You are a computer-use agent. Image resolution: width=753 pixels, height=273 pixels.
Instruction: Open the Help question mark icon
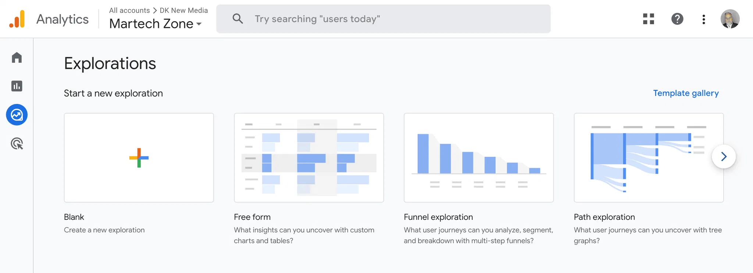[677, 19]
